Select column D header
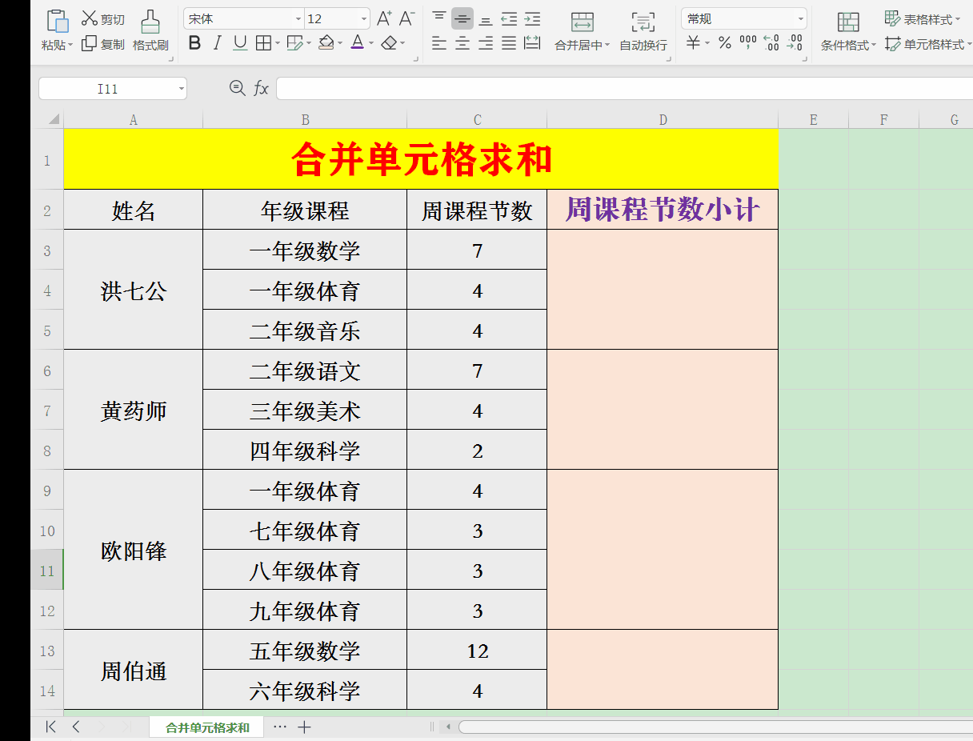 tap(663, 120)
